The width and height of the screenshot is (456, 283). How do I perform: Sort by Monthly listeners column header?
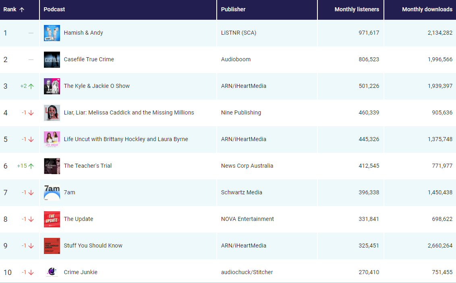[357, 9]
